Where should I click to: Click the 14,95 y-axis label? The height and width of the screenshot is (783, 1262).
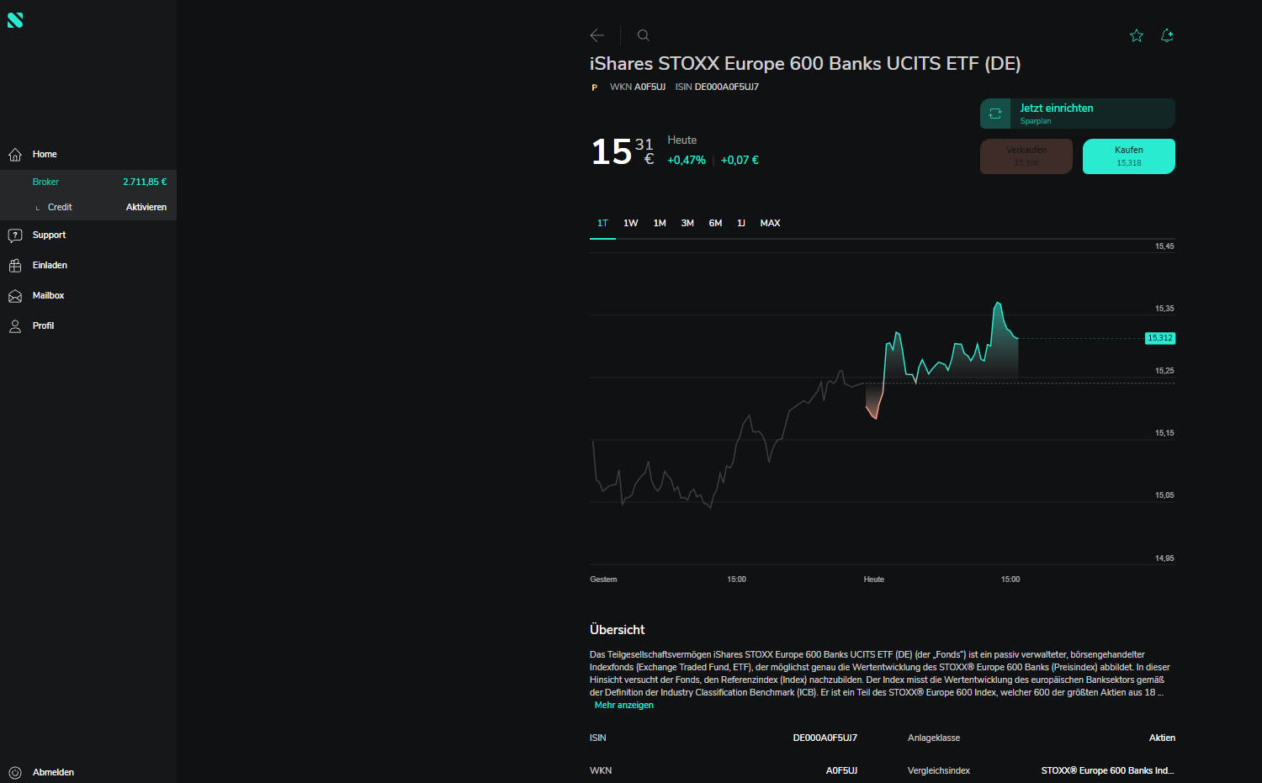[x=1164, y=558]
